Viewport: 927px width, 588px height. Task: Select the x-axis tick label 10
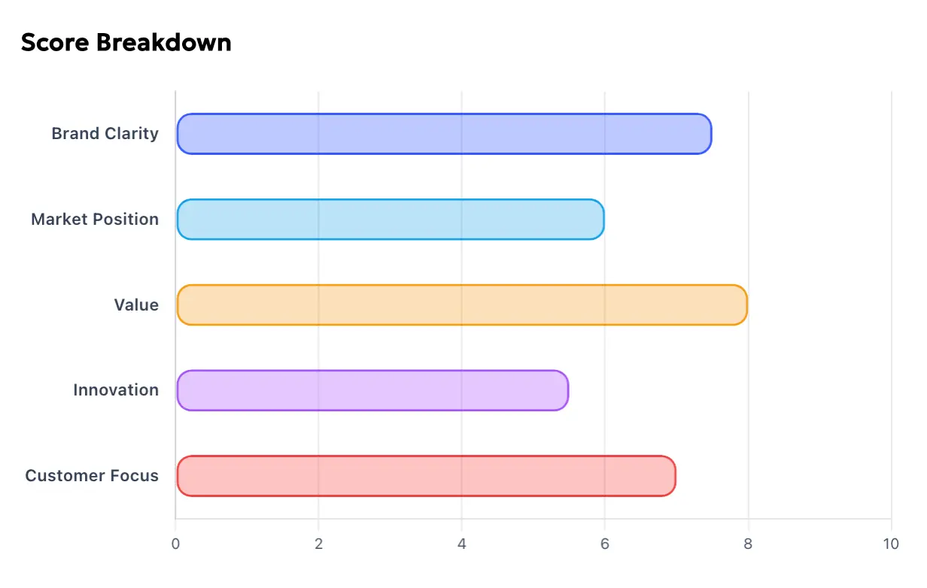(891, 544)
